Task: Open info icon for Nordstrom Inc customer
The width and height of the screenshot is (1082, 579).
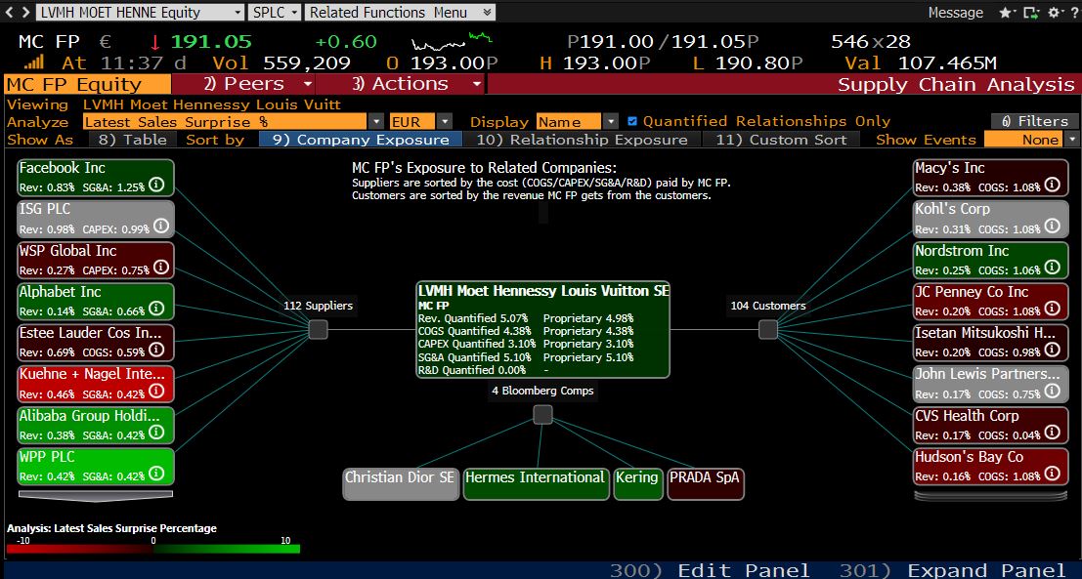Action: 1051,269
